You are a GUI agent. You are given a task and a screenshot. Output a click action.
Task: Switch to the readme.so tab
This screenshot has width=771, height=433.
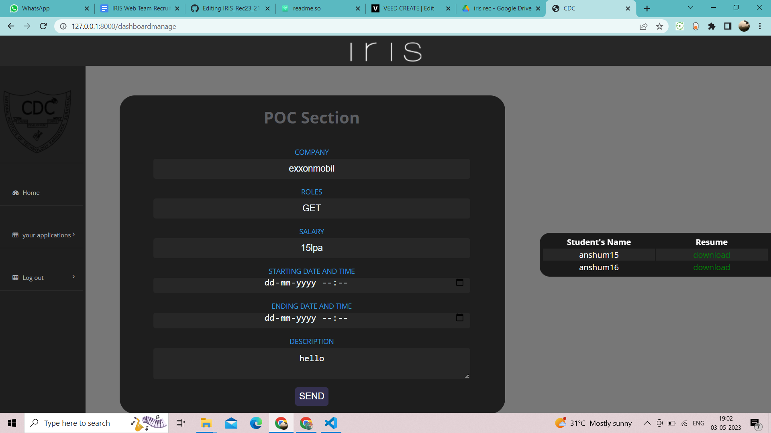coord(307,8)
